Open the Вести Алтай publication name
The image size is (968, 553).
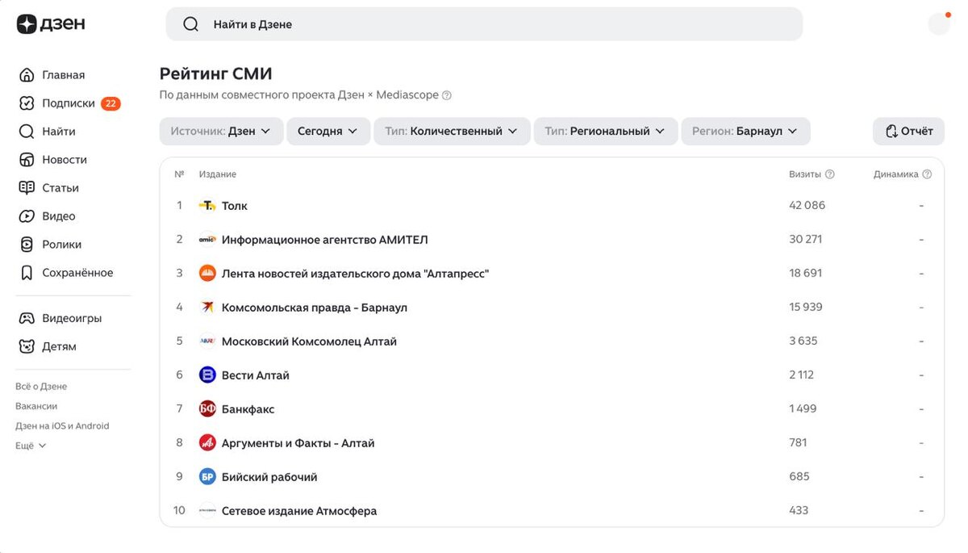(x=256, y=375)
